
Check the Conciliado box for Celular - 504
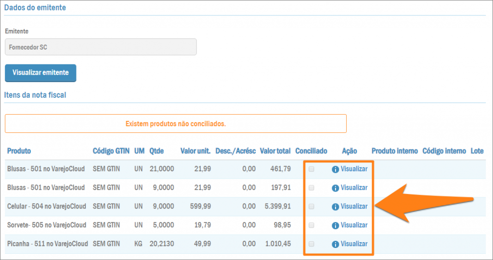[311, 207]
